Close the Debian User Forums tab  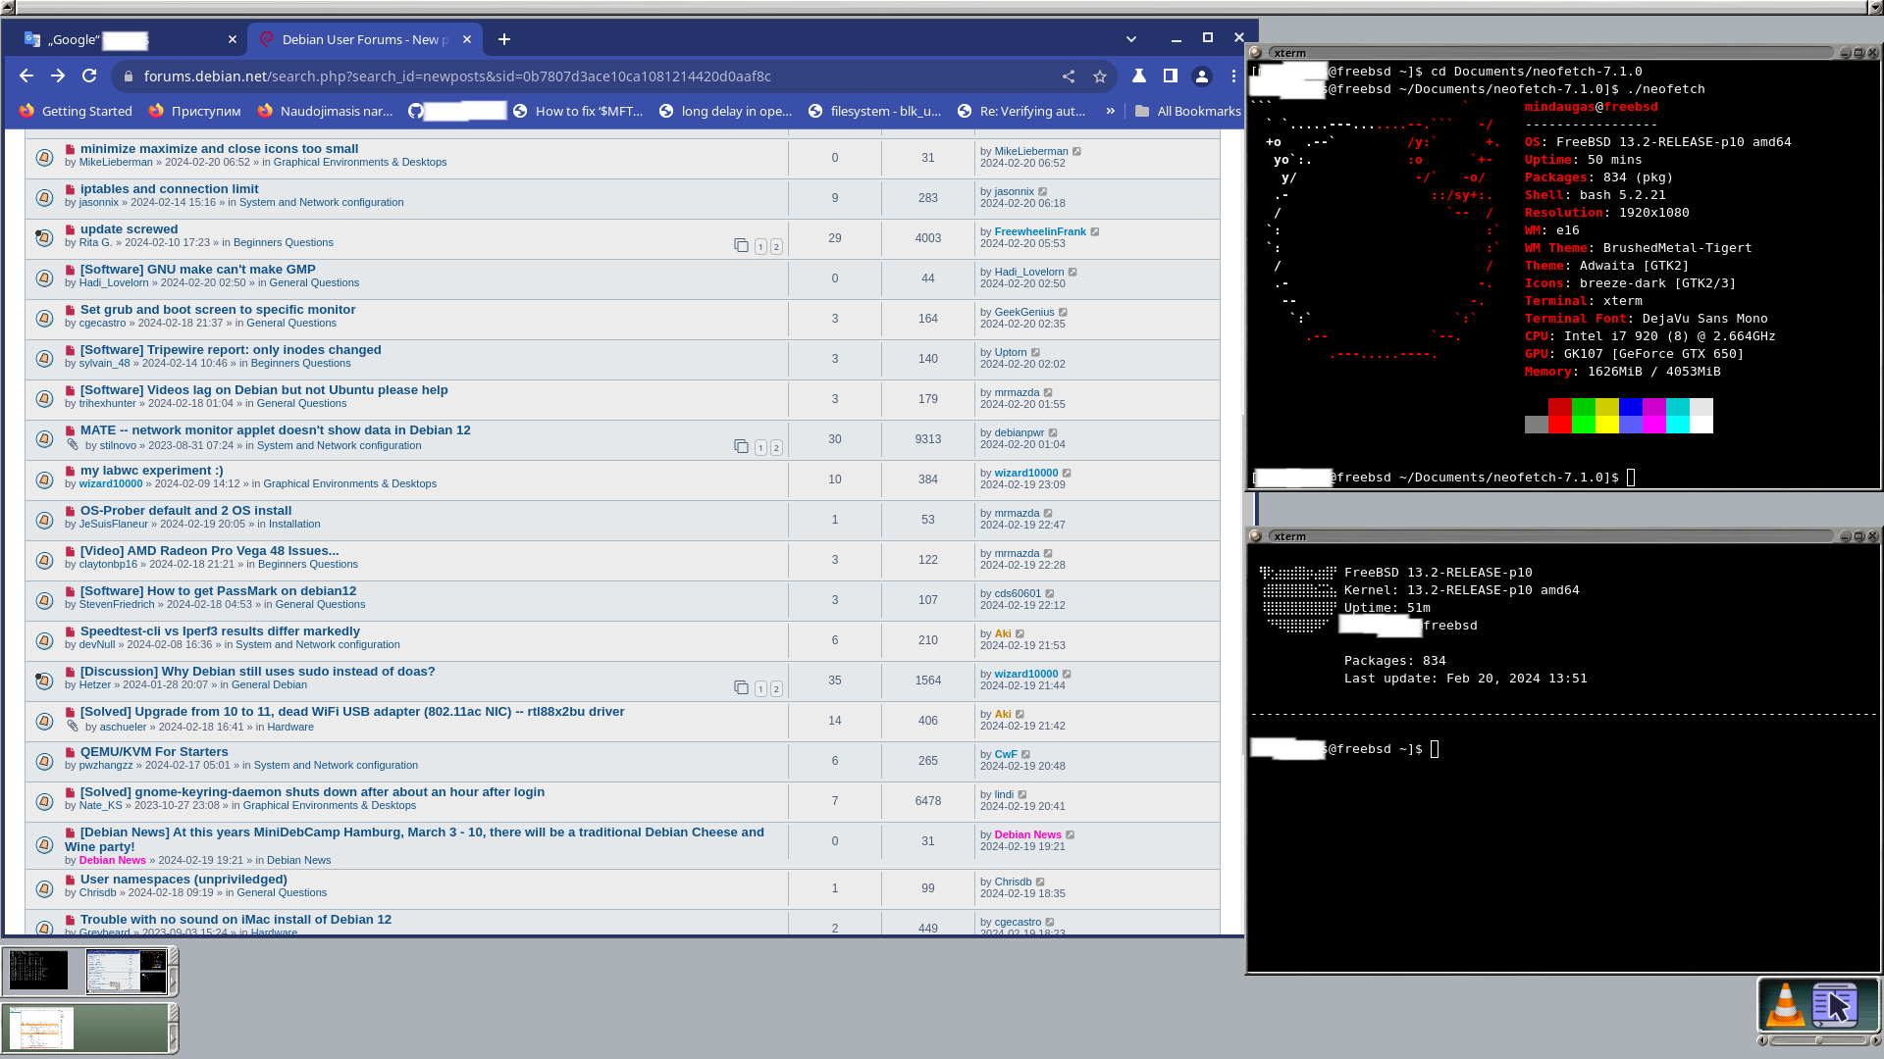(x=467, y=39)
